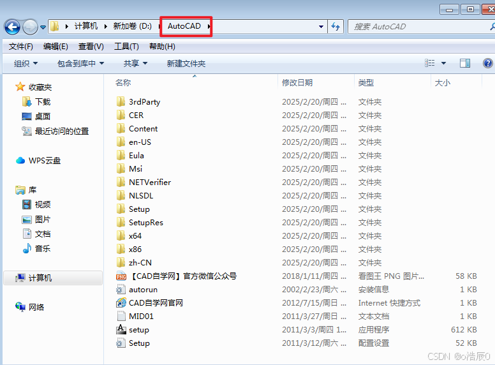Select the NLSDL folder icon
This screenshot has height=365, width=495.
pos(121,196)
